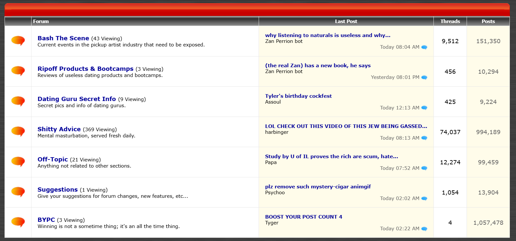Click the orange bubble icon for Suggestions forum

pyautogui.click(x=18, y=192)
